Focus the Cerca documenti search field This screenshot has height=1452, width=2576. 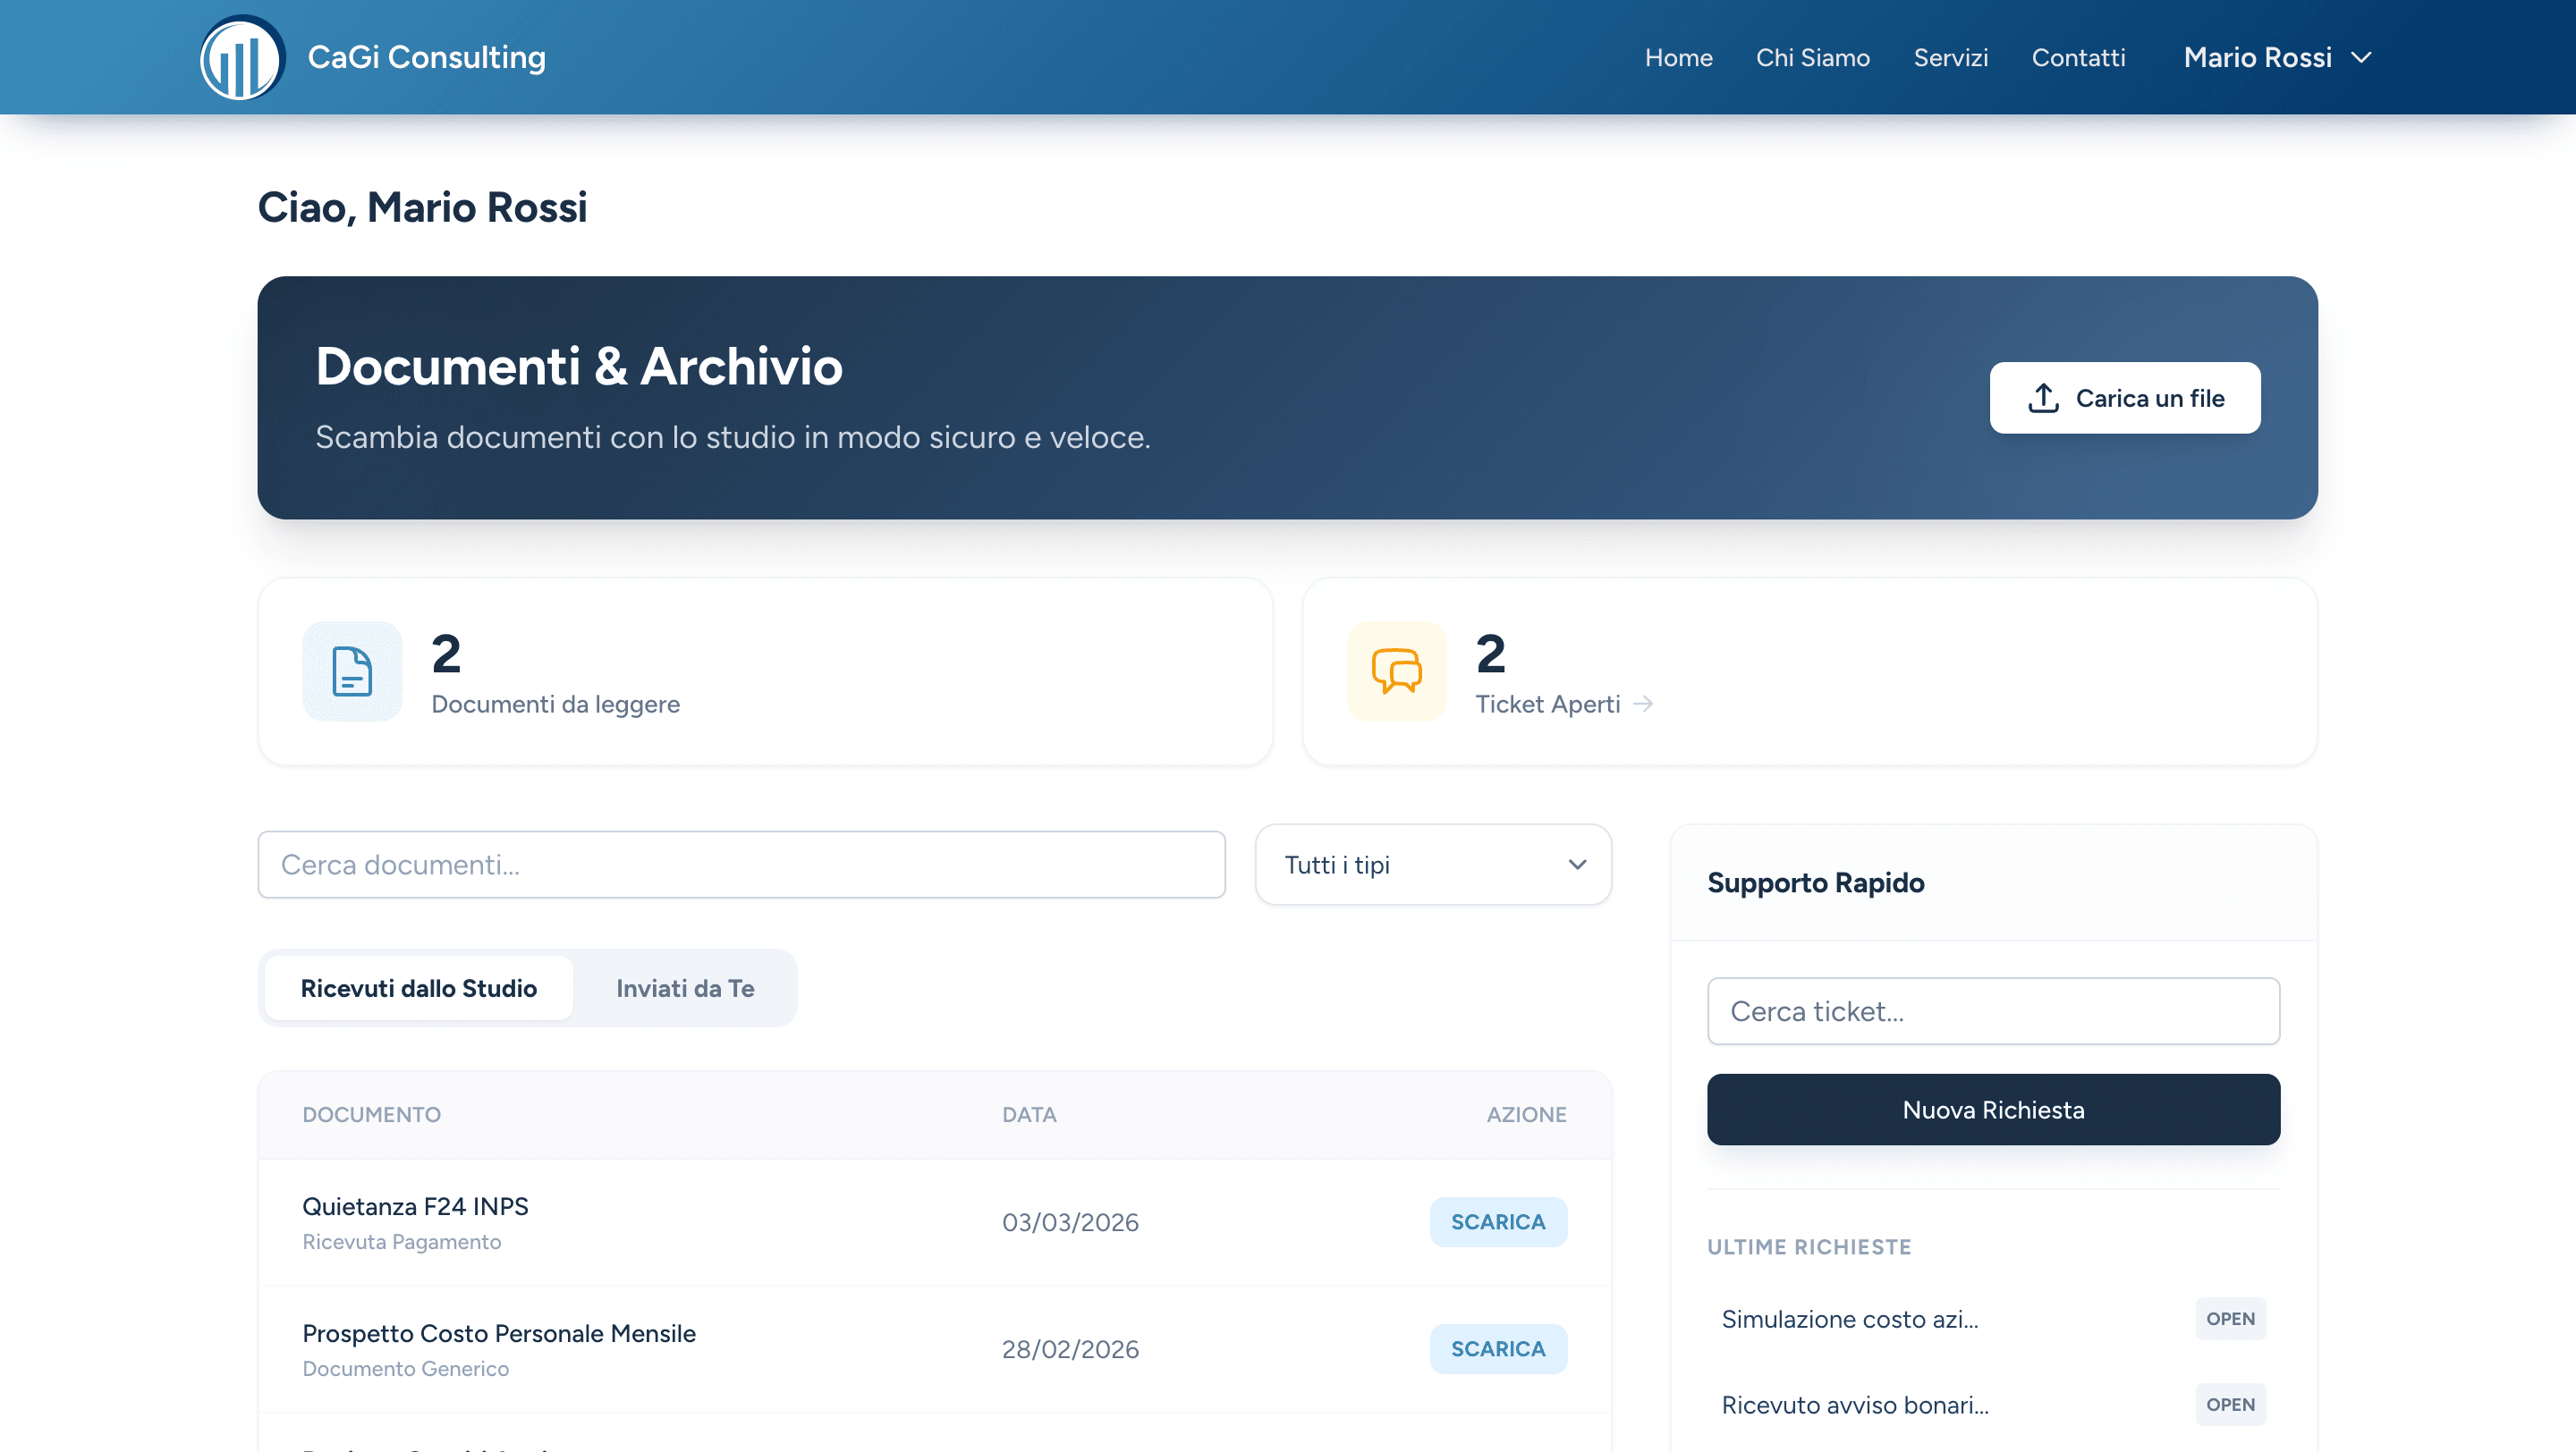pyautogui.click(x=741, y=865)
